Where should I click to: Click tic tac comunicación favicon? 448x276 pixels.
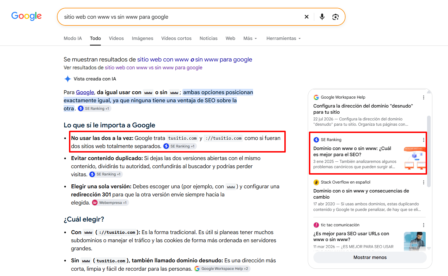point(316,225)
